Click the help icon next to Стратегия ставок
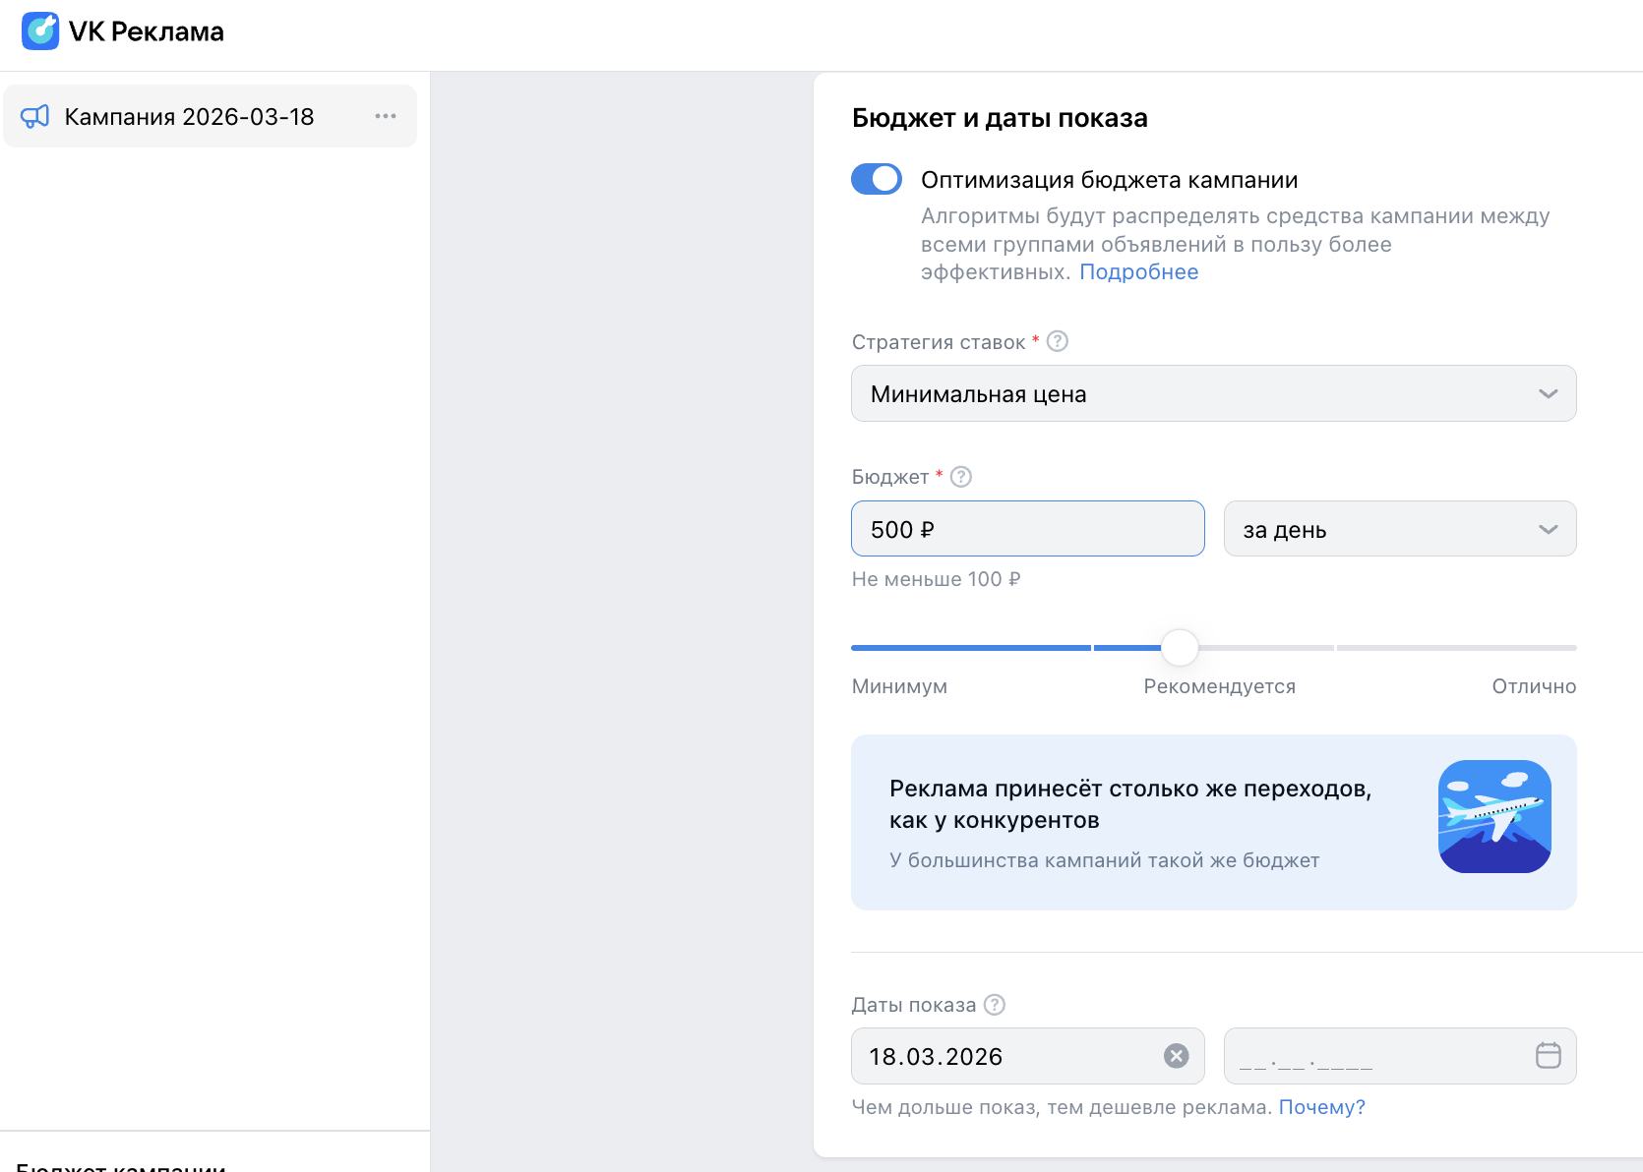 pos(1058,341)
